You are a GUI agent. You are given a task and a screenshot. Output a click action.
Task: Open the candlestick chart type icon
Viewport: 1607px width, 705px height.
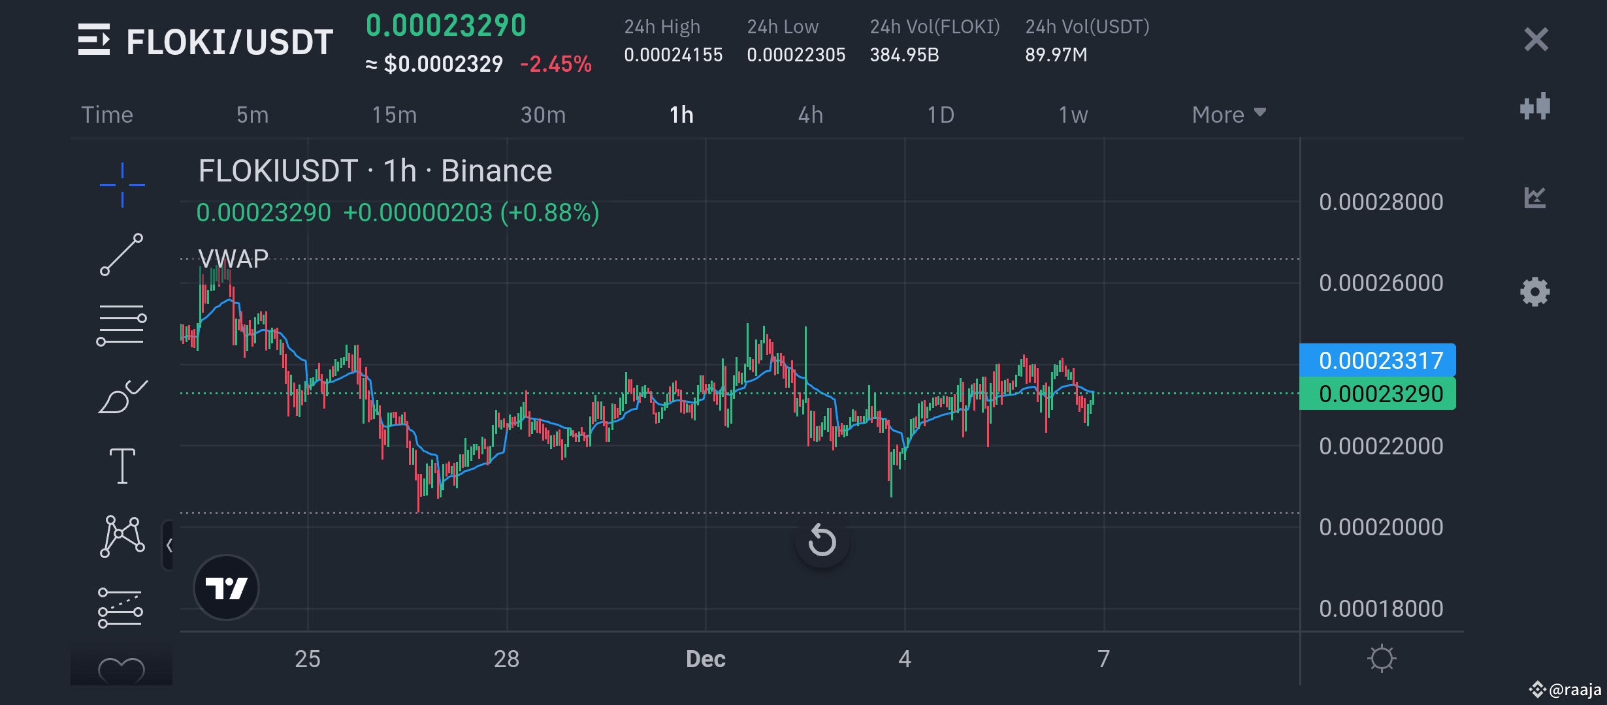pos(1535,106)
